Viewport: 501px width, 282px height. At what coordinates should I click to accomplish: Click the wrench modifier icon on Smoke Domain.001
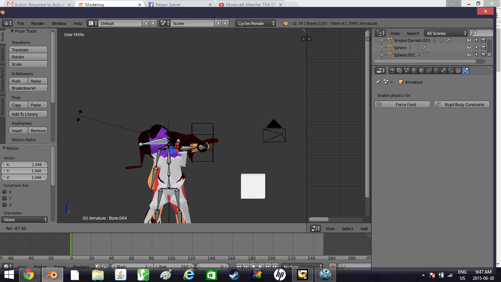coord(448,40)
